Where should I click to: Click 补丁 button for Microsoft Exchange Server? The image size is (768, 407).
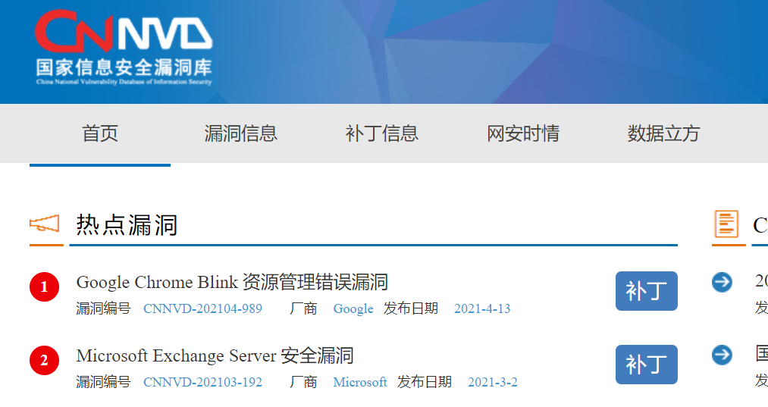pos(647,365)
